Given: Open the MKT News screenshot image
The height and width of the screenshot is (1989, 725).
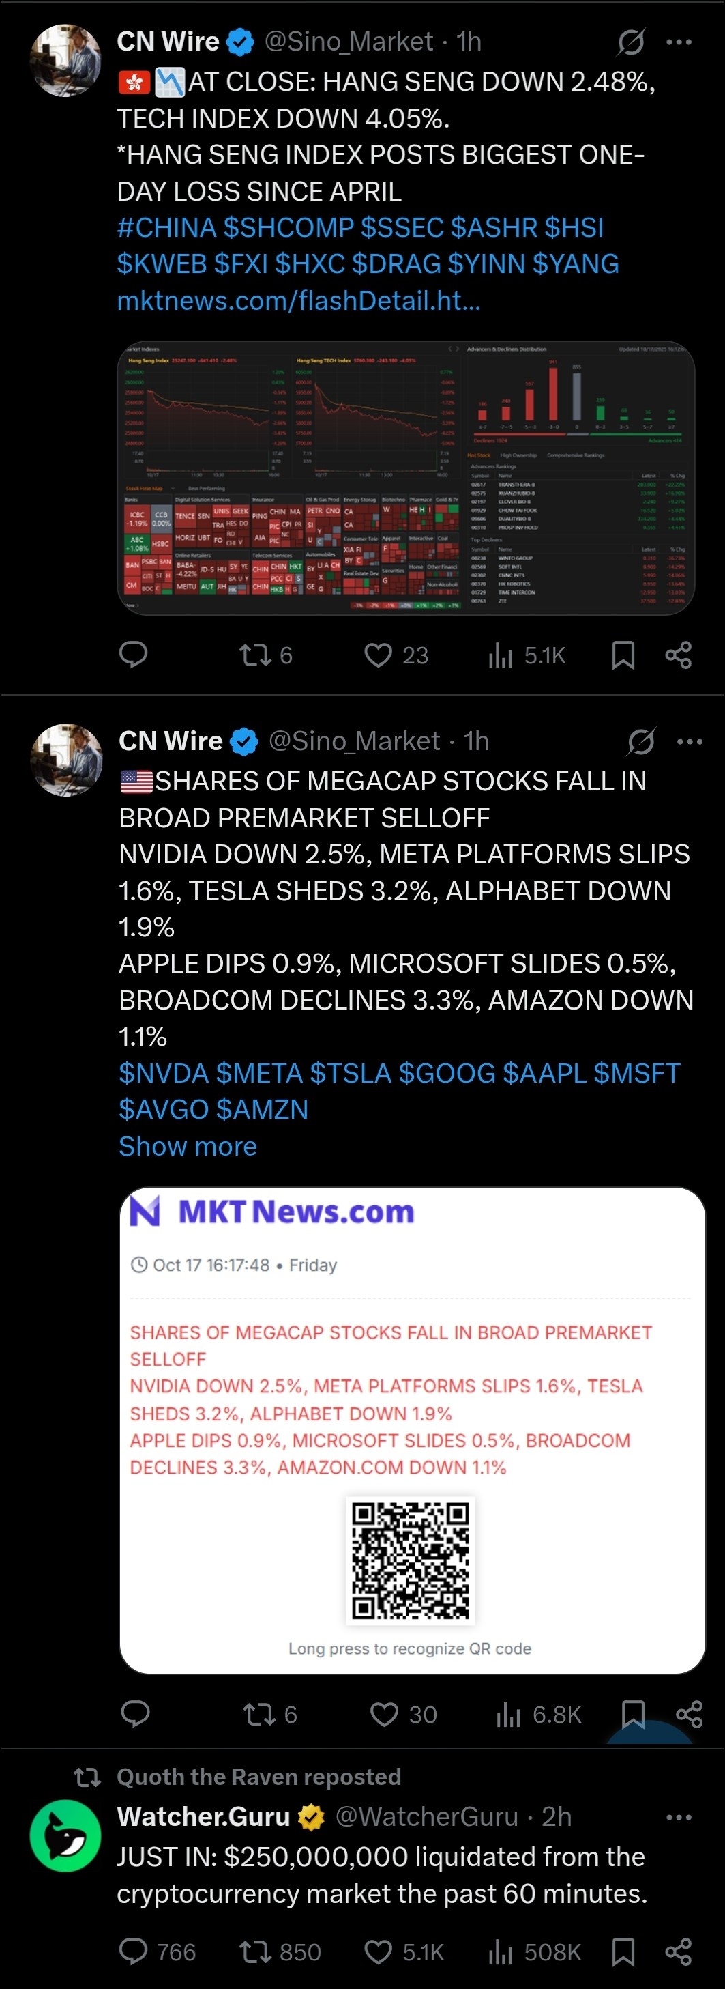Looking at the screenshot, I should click(412, 1430).
